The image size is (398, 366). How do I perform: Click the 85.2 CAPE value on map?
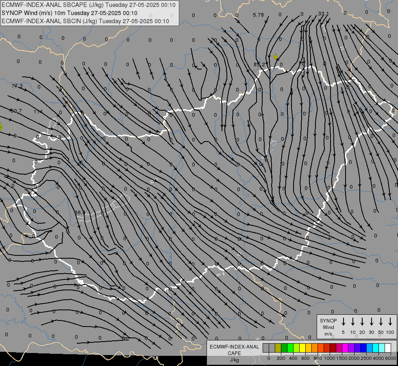pyautogui.click(x=259, y=65)
